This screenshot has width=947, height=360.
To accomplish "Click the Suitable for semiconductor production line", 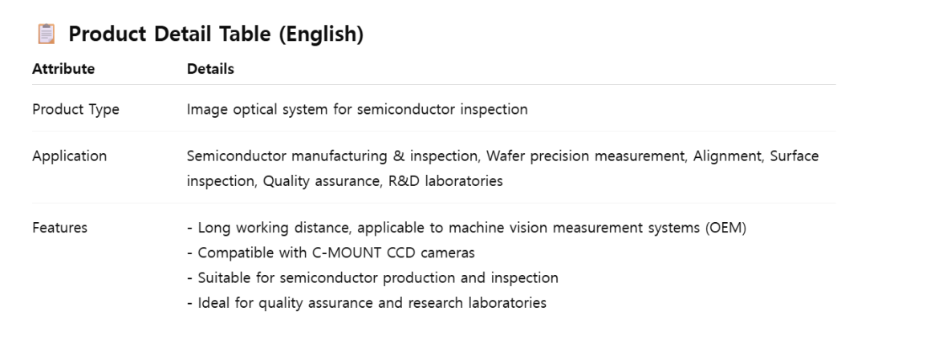I will [377, 278].
